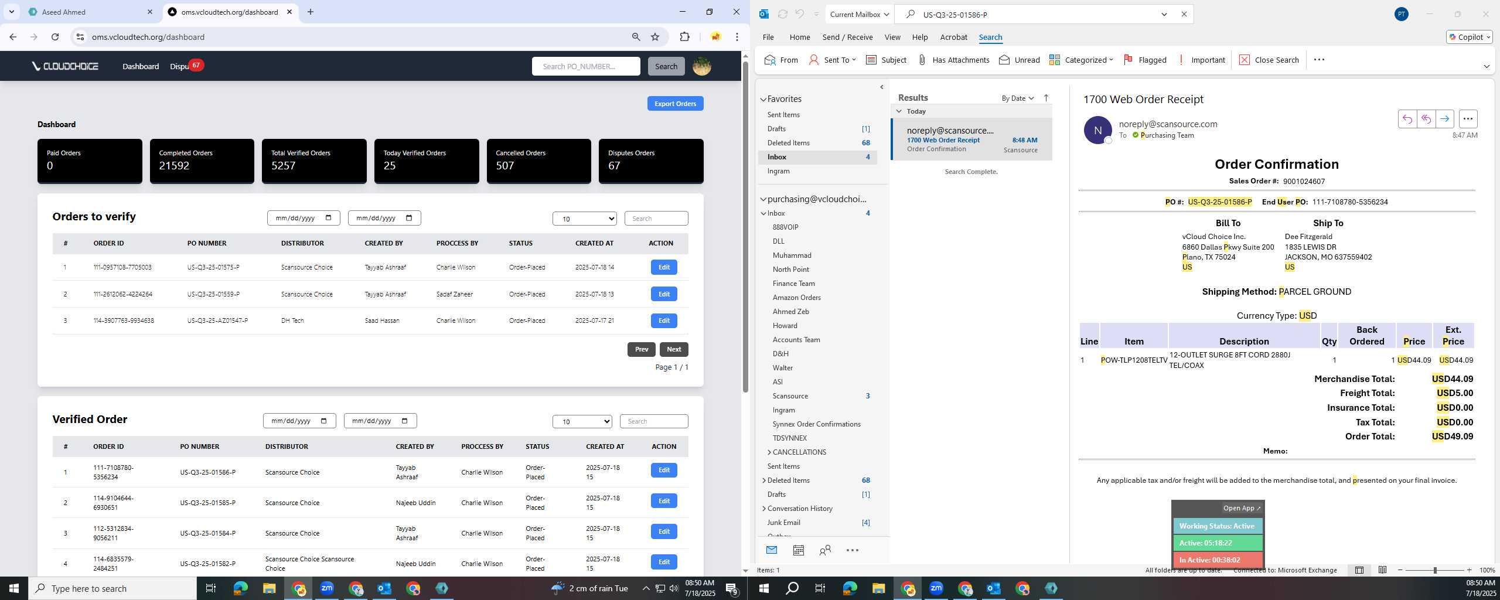Image resolution: width=1500 pixels, height=600 pixels.
Task: Select the 1700 Web Order Receipt email
Action: pos(971,139)
